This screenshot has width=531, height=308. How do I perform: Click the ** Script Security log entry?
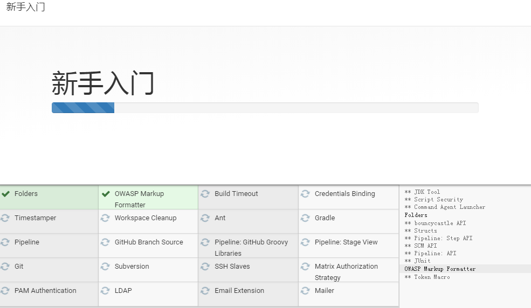pyautogui.click(x=433, y=199)
